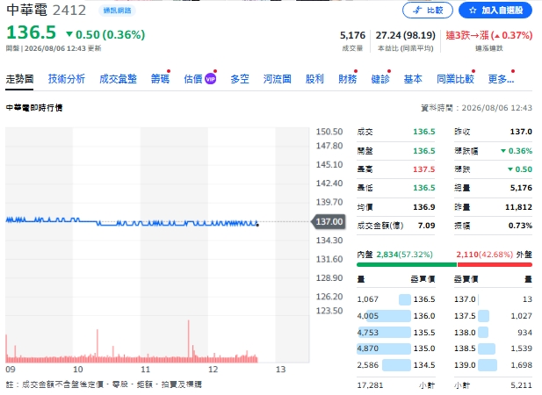Click bid price 136.0 in order book
The height and width of the screenshot is (395, 542).
(424, 316)
